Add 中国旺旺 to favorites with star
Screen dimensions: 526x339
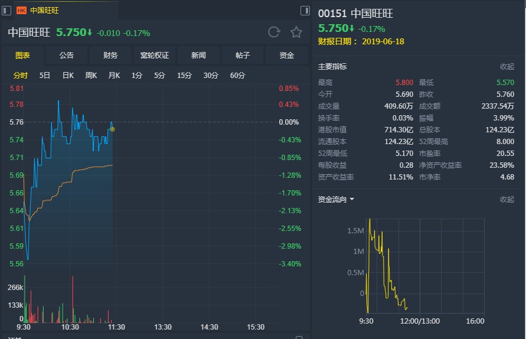296,32
